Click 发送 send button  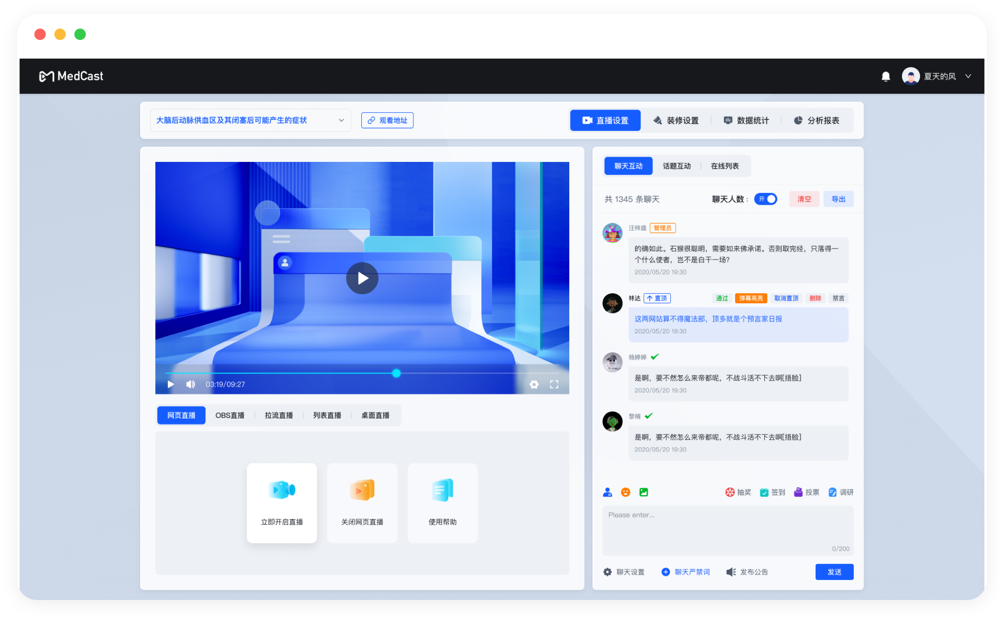(x=834, y=572)
